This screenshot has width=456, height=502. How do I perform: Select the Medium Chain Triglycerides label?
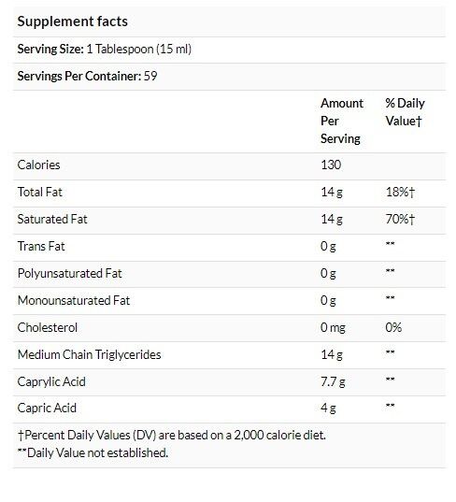coord(90,354)
